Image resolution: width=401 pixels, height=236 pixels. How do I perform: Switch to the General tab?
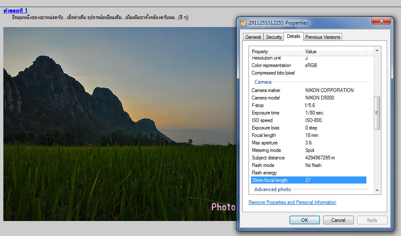click(253, 37)
